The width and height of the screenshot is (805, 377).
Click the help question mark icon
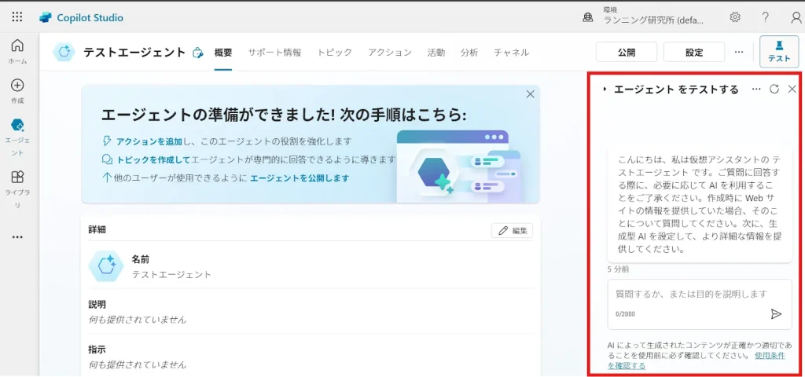tap(766, 17)
